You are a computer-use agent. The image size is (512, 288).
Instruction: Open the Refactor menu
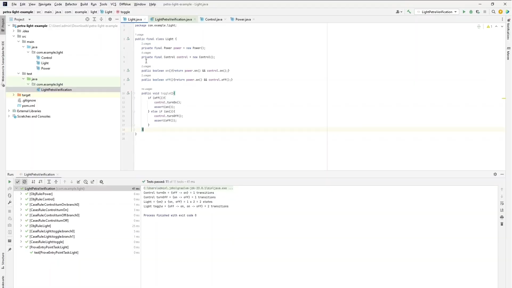71,4
